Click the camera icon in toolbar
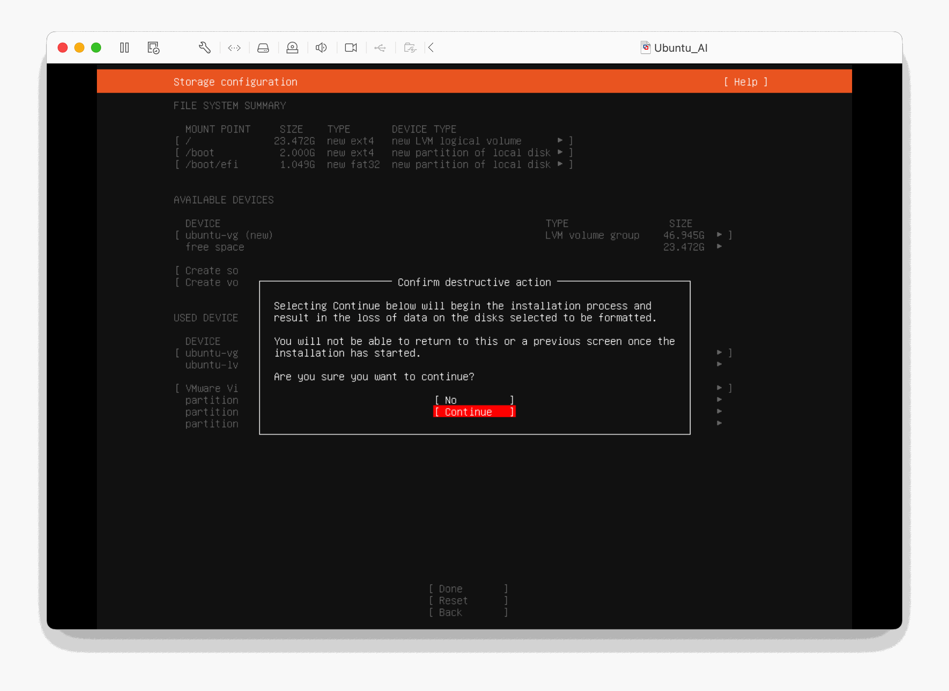The image size is (949, 691). [351, 48]
